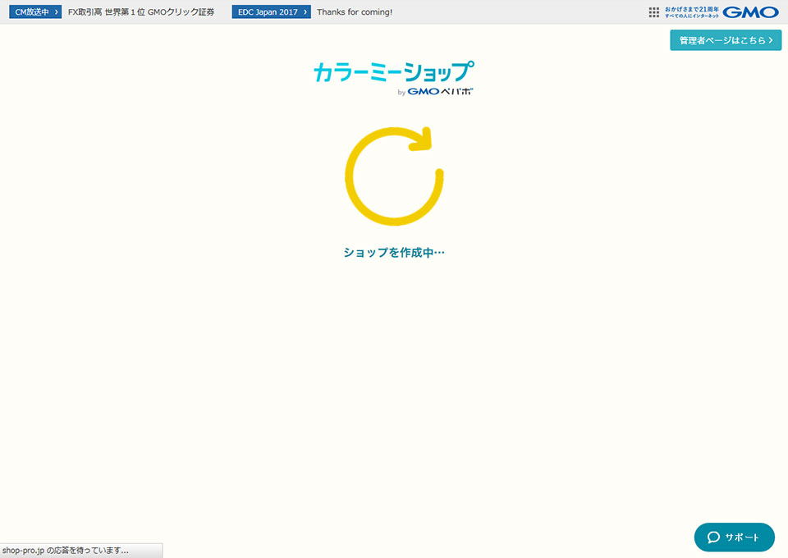
Task: Click the shop-pro.jp loading status bar
Action: tap(81, 551)
